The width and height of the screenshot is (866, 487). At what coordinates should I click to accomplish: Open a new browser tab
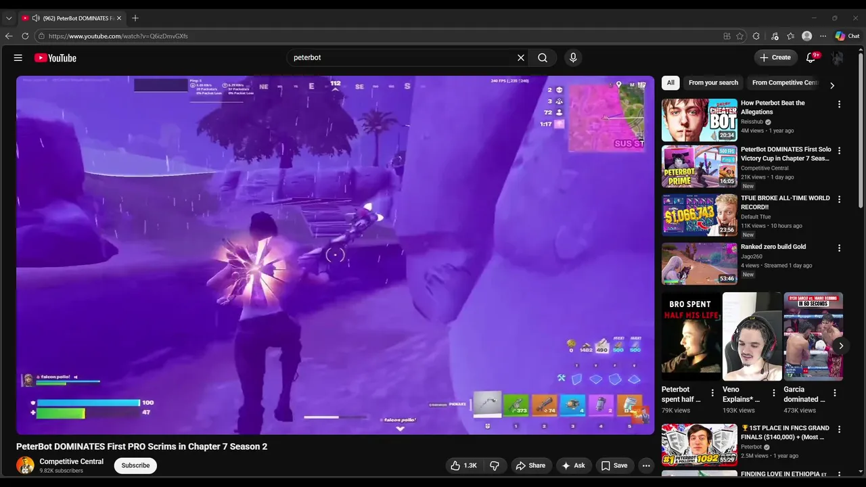135,18
